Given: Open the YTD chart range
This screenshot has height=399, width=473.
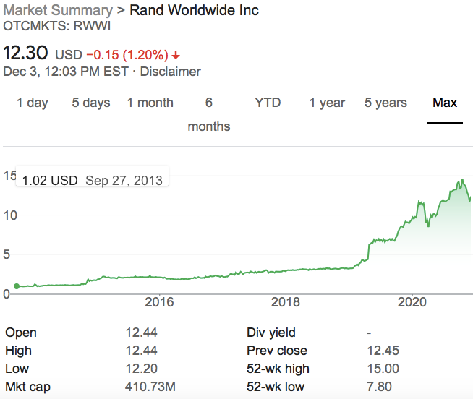Looking at the screenshot, I should point(268,103).
